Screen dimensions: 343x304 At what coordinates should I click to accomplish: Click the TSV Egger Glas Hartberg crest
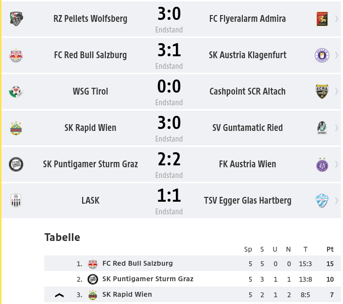coord(322,201)
